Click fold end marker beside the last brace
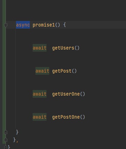The image size is (126, 149). 6,147
